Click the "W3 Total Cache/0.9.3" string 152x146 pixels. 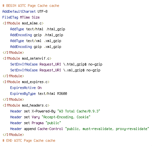pos(79,111)
